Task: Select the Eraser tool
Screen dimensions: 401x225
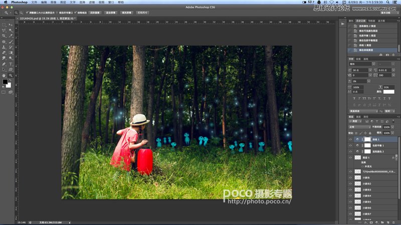Action: tap(4, 53)
